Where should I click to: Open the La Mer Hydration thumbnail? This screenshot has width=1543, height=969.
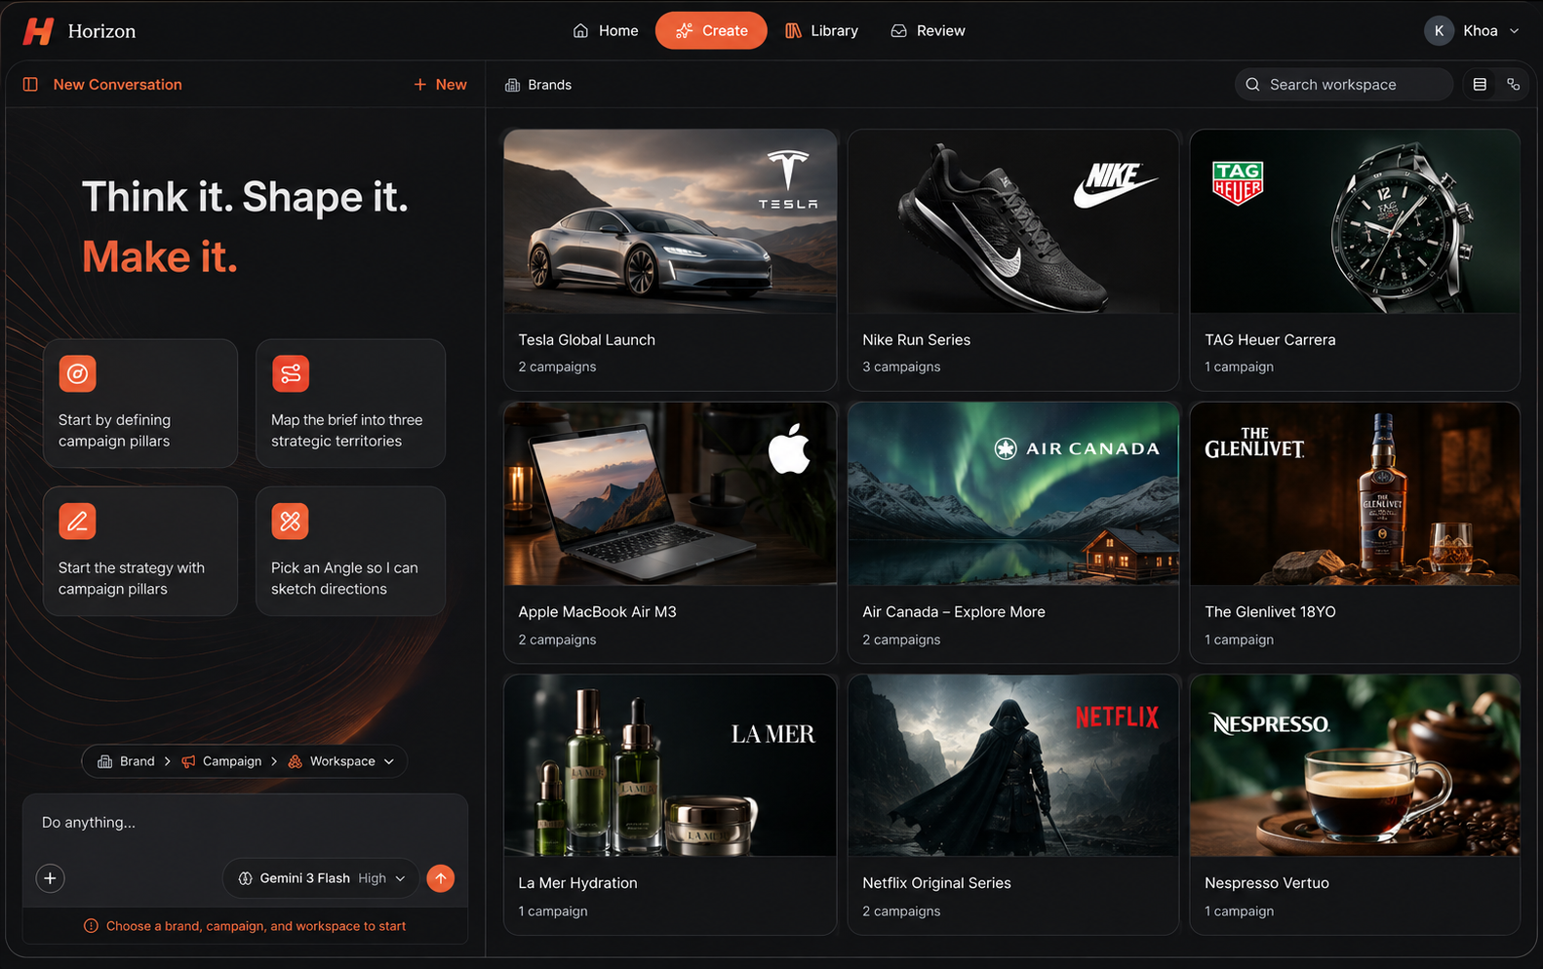tap(670, 765)
